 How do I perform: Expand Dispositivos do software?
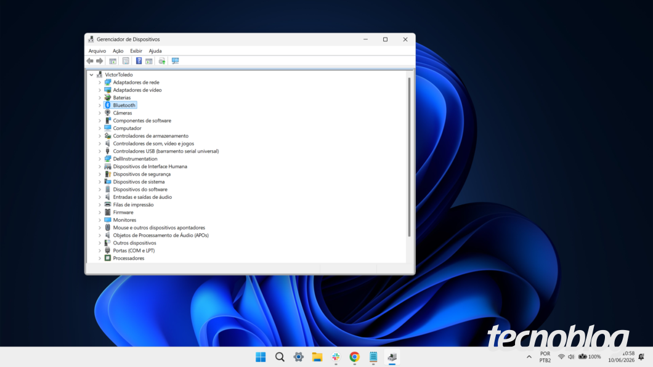100,189
